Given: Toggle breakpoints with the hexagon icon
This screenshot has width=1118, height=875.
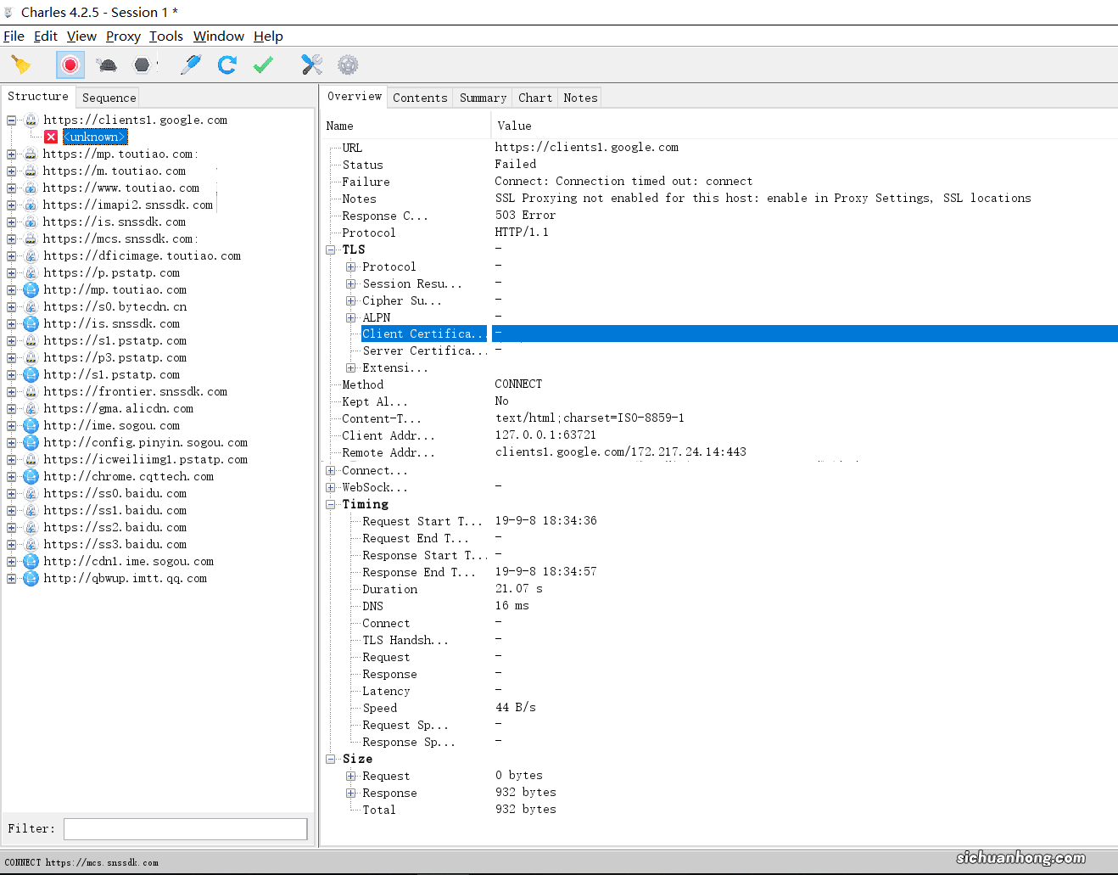Looking at the screenshot, I should point(143,65).
